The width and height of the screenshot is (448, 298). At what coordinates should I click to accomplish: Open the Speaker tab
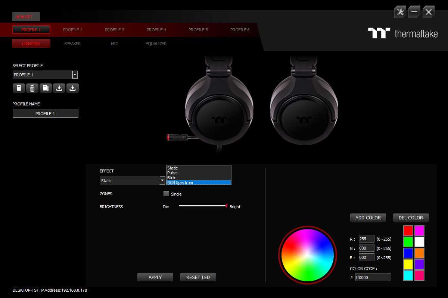[x=72, y=44]
